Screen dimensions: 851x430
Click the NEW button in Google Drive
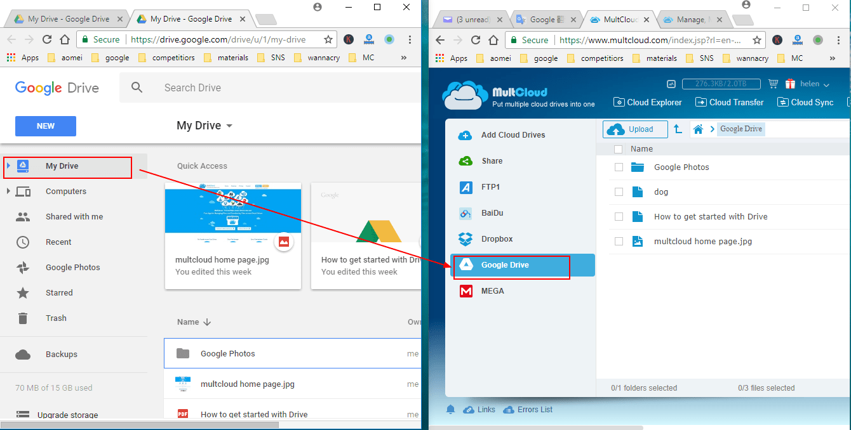click(46, 126)
